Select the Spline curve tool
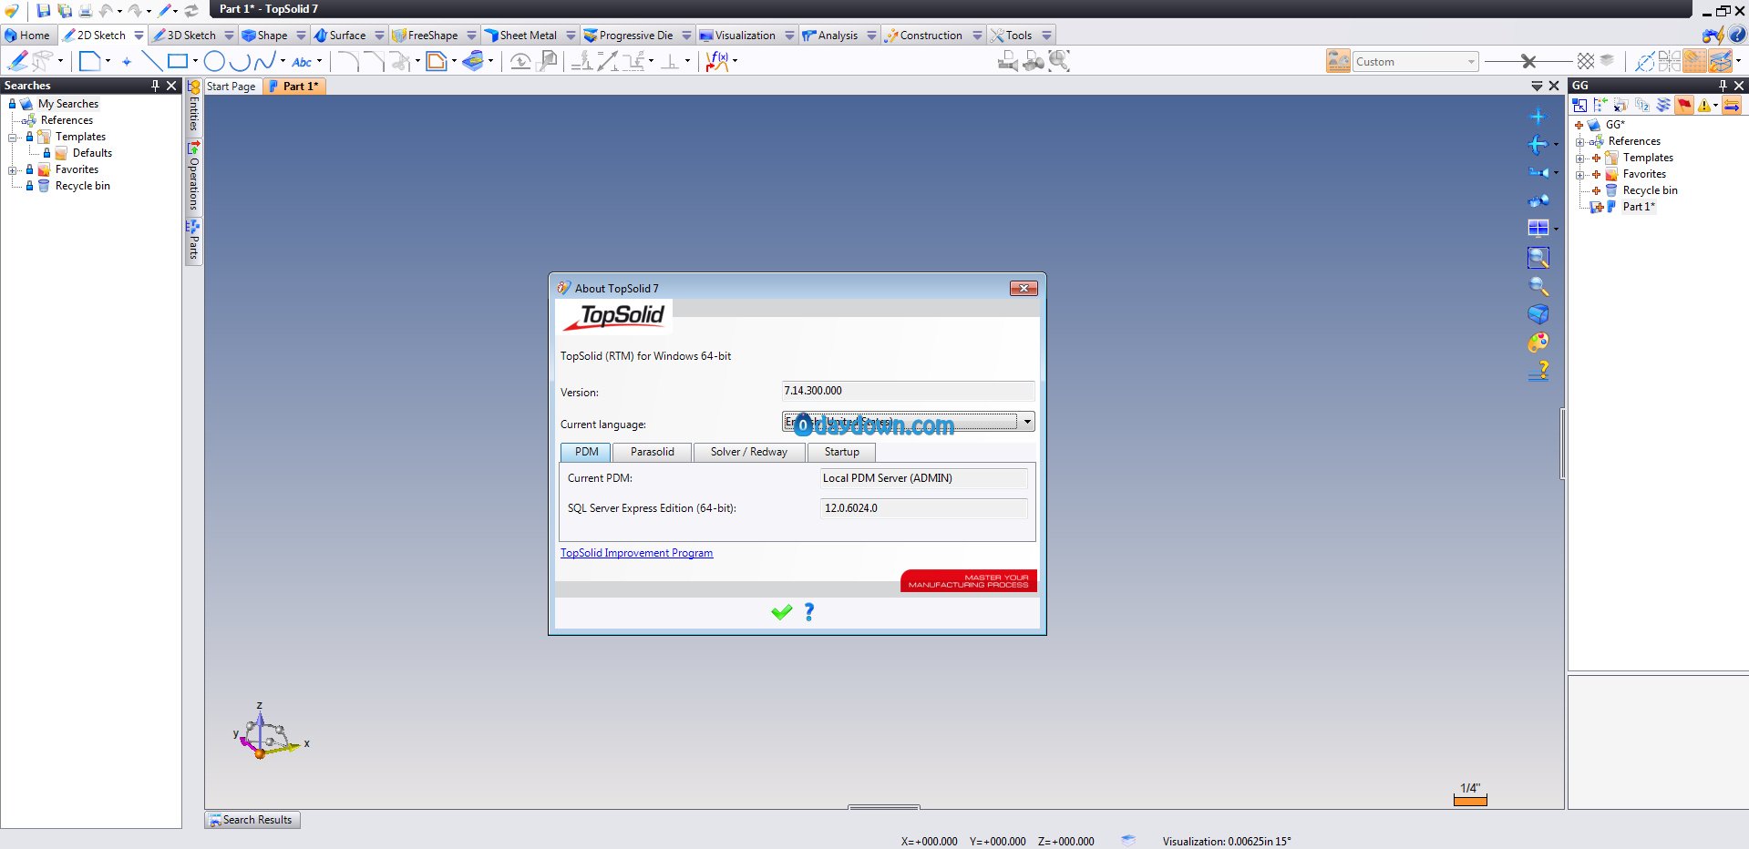 (264, 61)
